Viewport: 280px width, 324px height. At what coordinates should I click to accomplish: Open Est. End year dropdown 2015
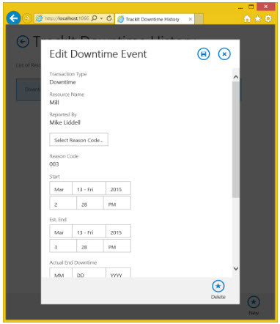point(118,231)
